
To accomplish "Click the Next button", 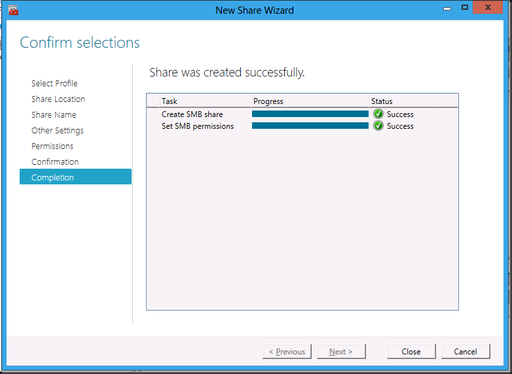I will tap(341, 352).
